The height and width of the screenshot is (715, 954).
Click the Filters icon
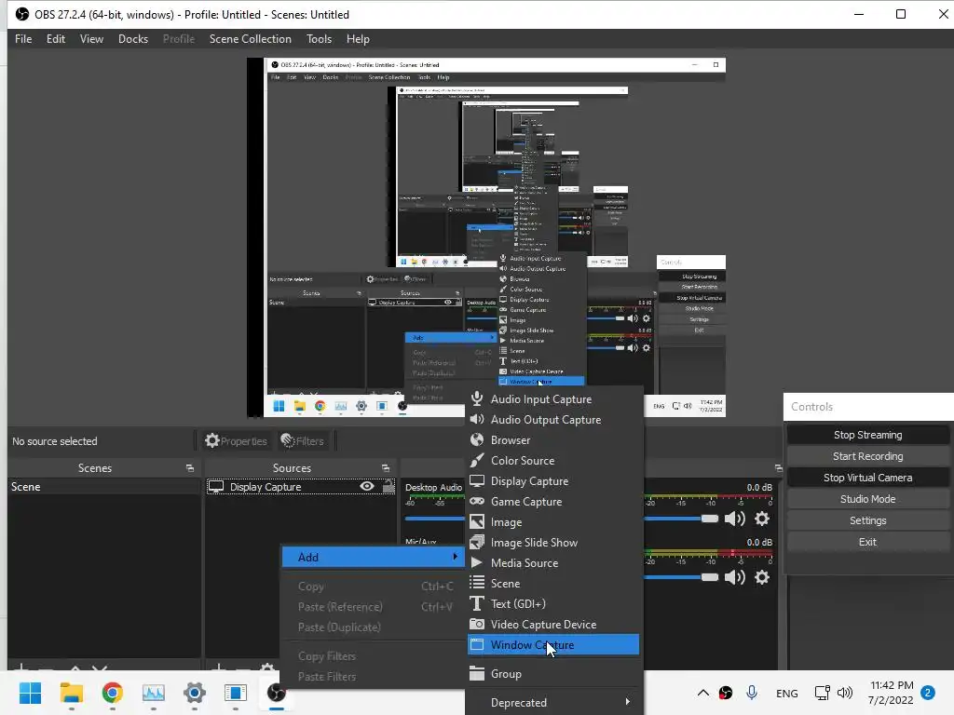(287, 440)
